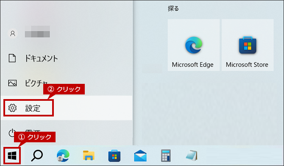This screenshot has width=284, height=166.
Task: Choose the 設定 label in Start menu
Action: point(33,108)
